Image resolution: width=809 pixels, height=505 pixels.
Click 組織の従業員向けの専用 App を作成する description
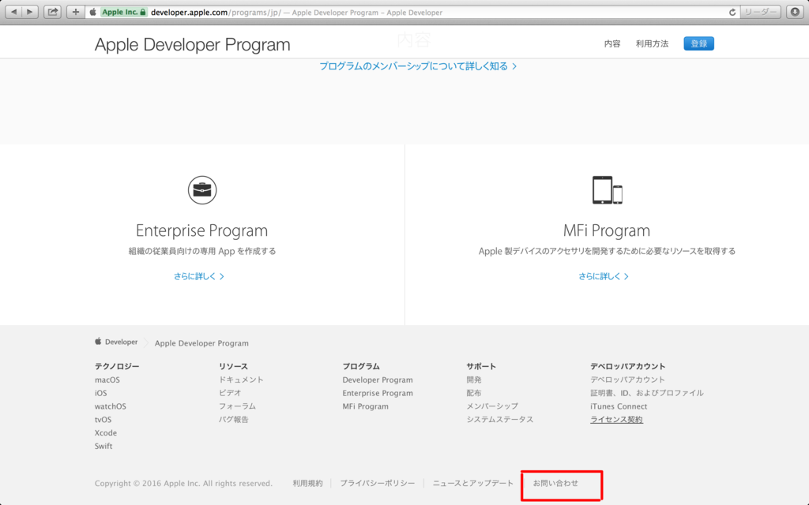click(x=202, y=252)
